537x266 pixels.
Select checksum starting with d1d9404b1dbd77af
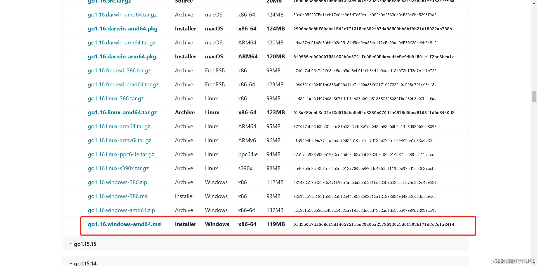[365, 141]
